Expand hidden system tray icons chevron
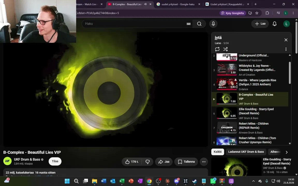The height and width of the screenshot is (186, 298). click(253, 181)
